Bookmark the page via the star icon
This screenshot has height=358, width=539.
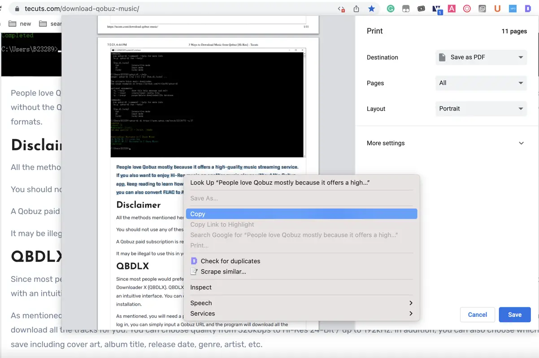[372, 8]
